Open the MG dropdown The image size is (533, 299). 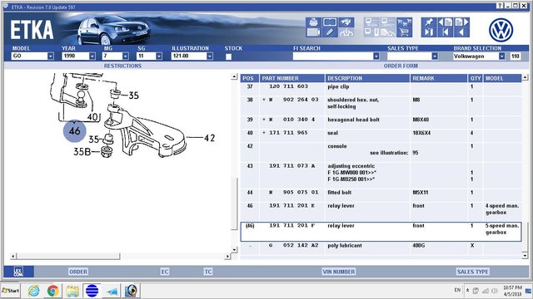[x=126, y=56]
